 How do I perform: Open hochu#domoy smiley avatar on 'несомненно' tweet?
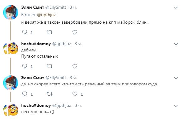point(11,110)
